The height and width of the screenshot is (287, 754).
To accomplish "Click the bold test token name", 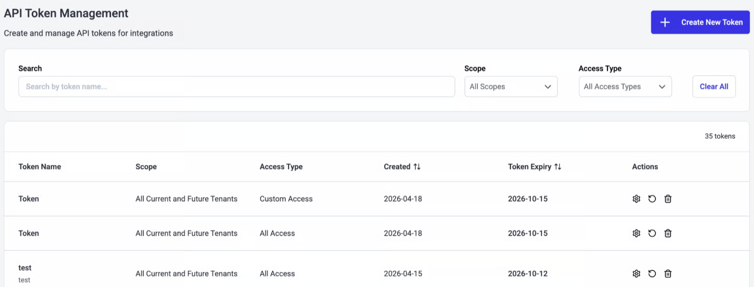I will click(x=25, y=268).
